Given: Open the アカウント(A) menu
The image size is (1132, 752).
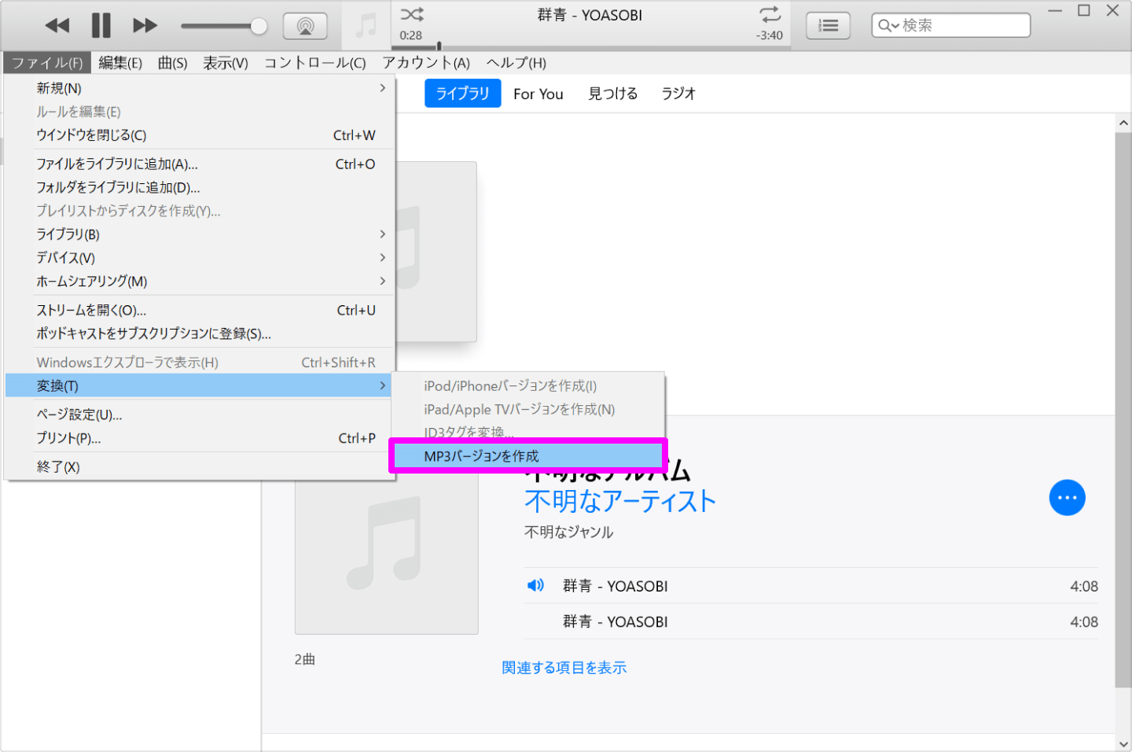Looking at the screenshot, I should (426, 63).
